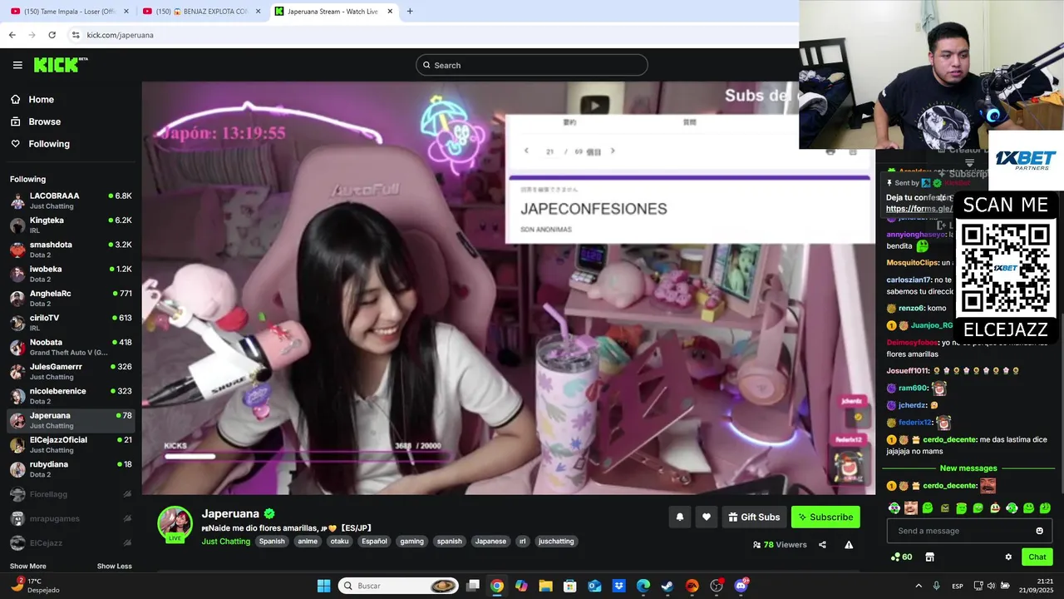Open File Explorer from taskbar
1064x599 pixels.
[545, 586]
